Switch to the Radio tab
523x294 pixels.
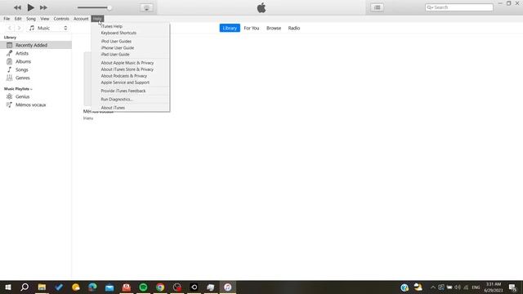(294, 28)
